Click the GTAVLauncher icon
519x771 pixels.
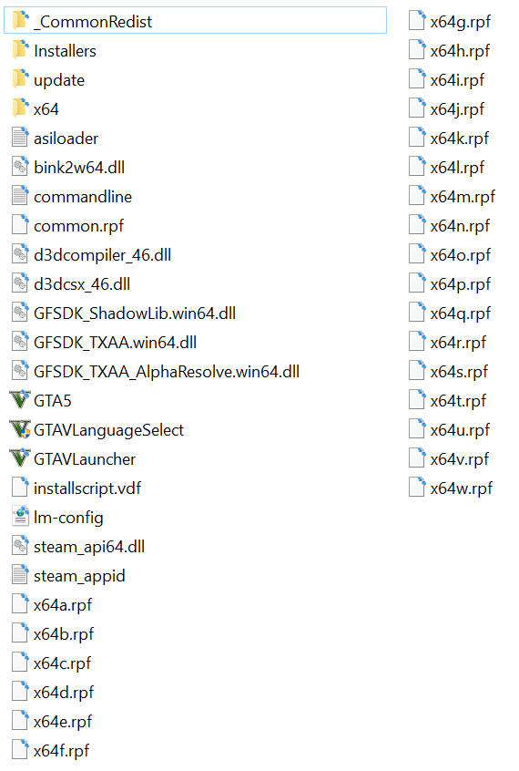[20, 458]
